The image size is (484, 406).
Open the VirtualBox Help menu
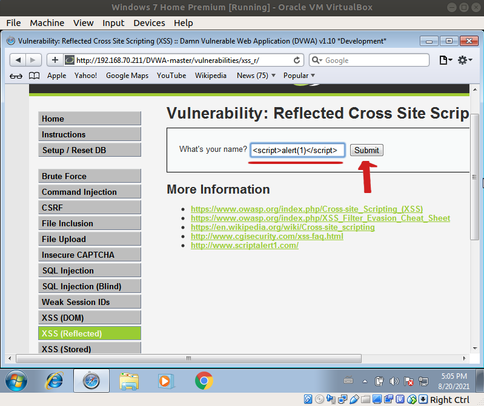click(184, 23)
